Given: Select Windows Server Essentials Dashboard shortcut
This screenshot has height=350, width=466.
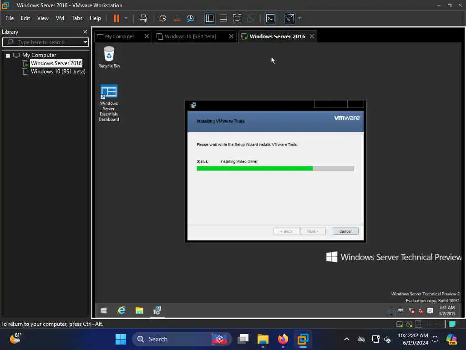Looking at the screenshot, I should (x=109, y=103).
